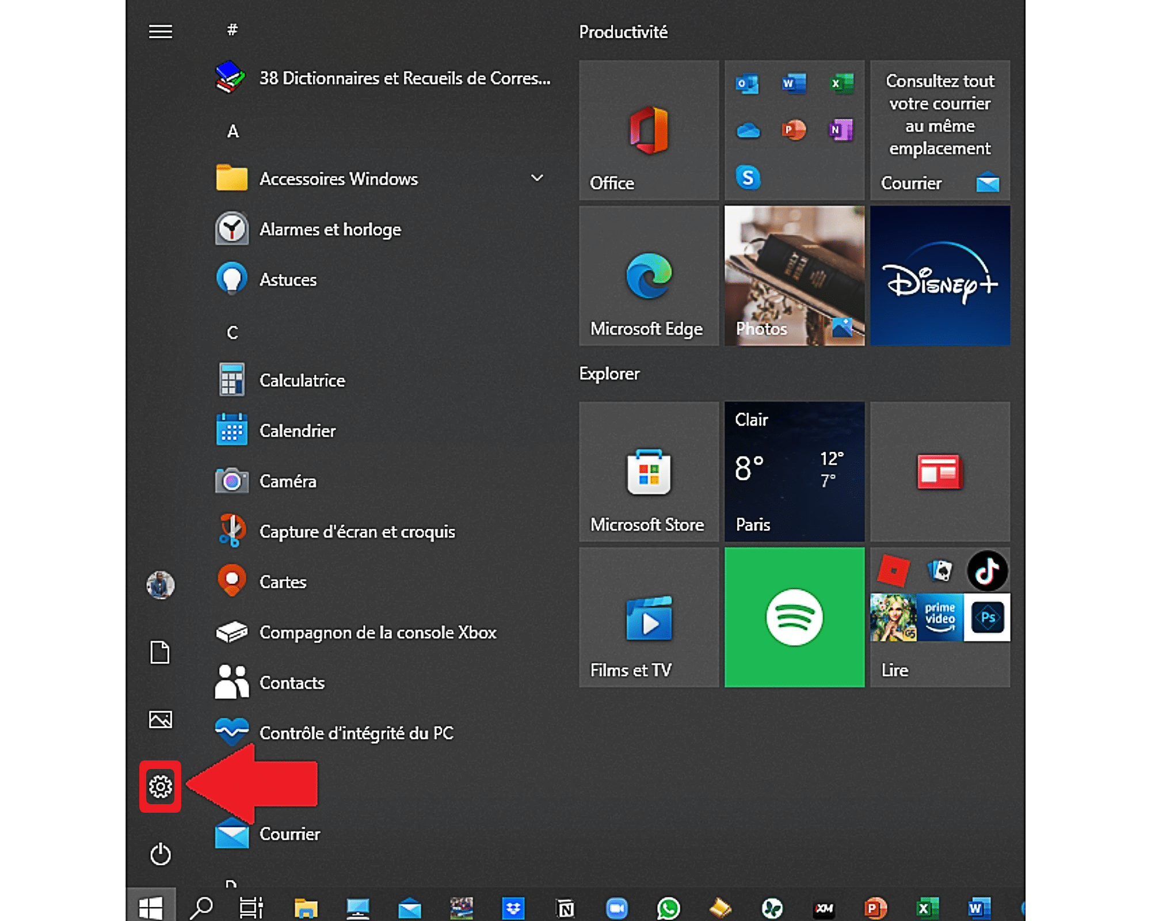Click the Productivité group title

pyautogui.click(x=623, y=32)
